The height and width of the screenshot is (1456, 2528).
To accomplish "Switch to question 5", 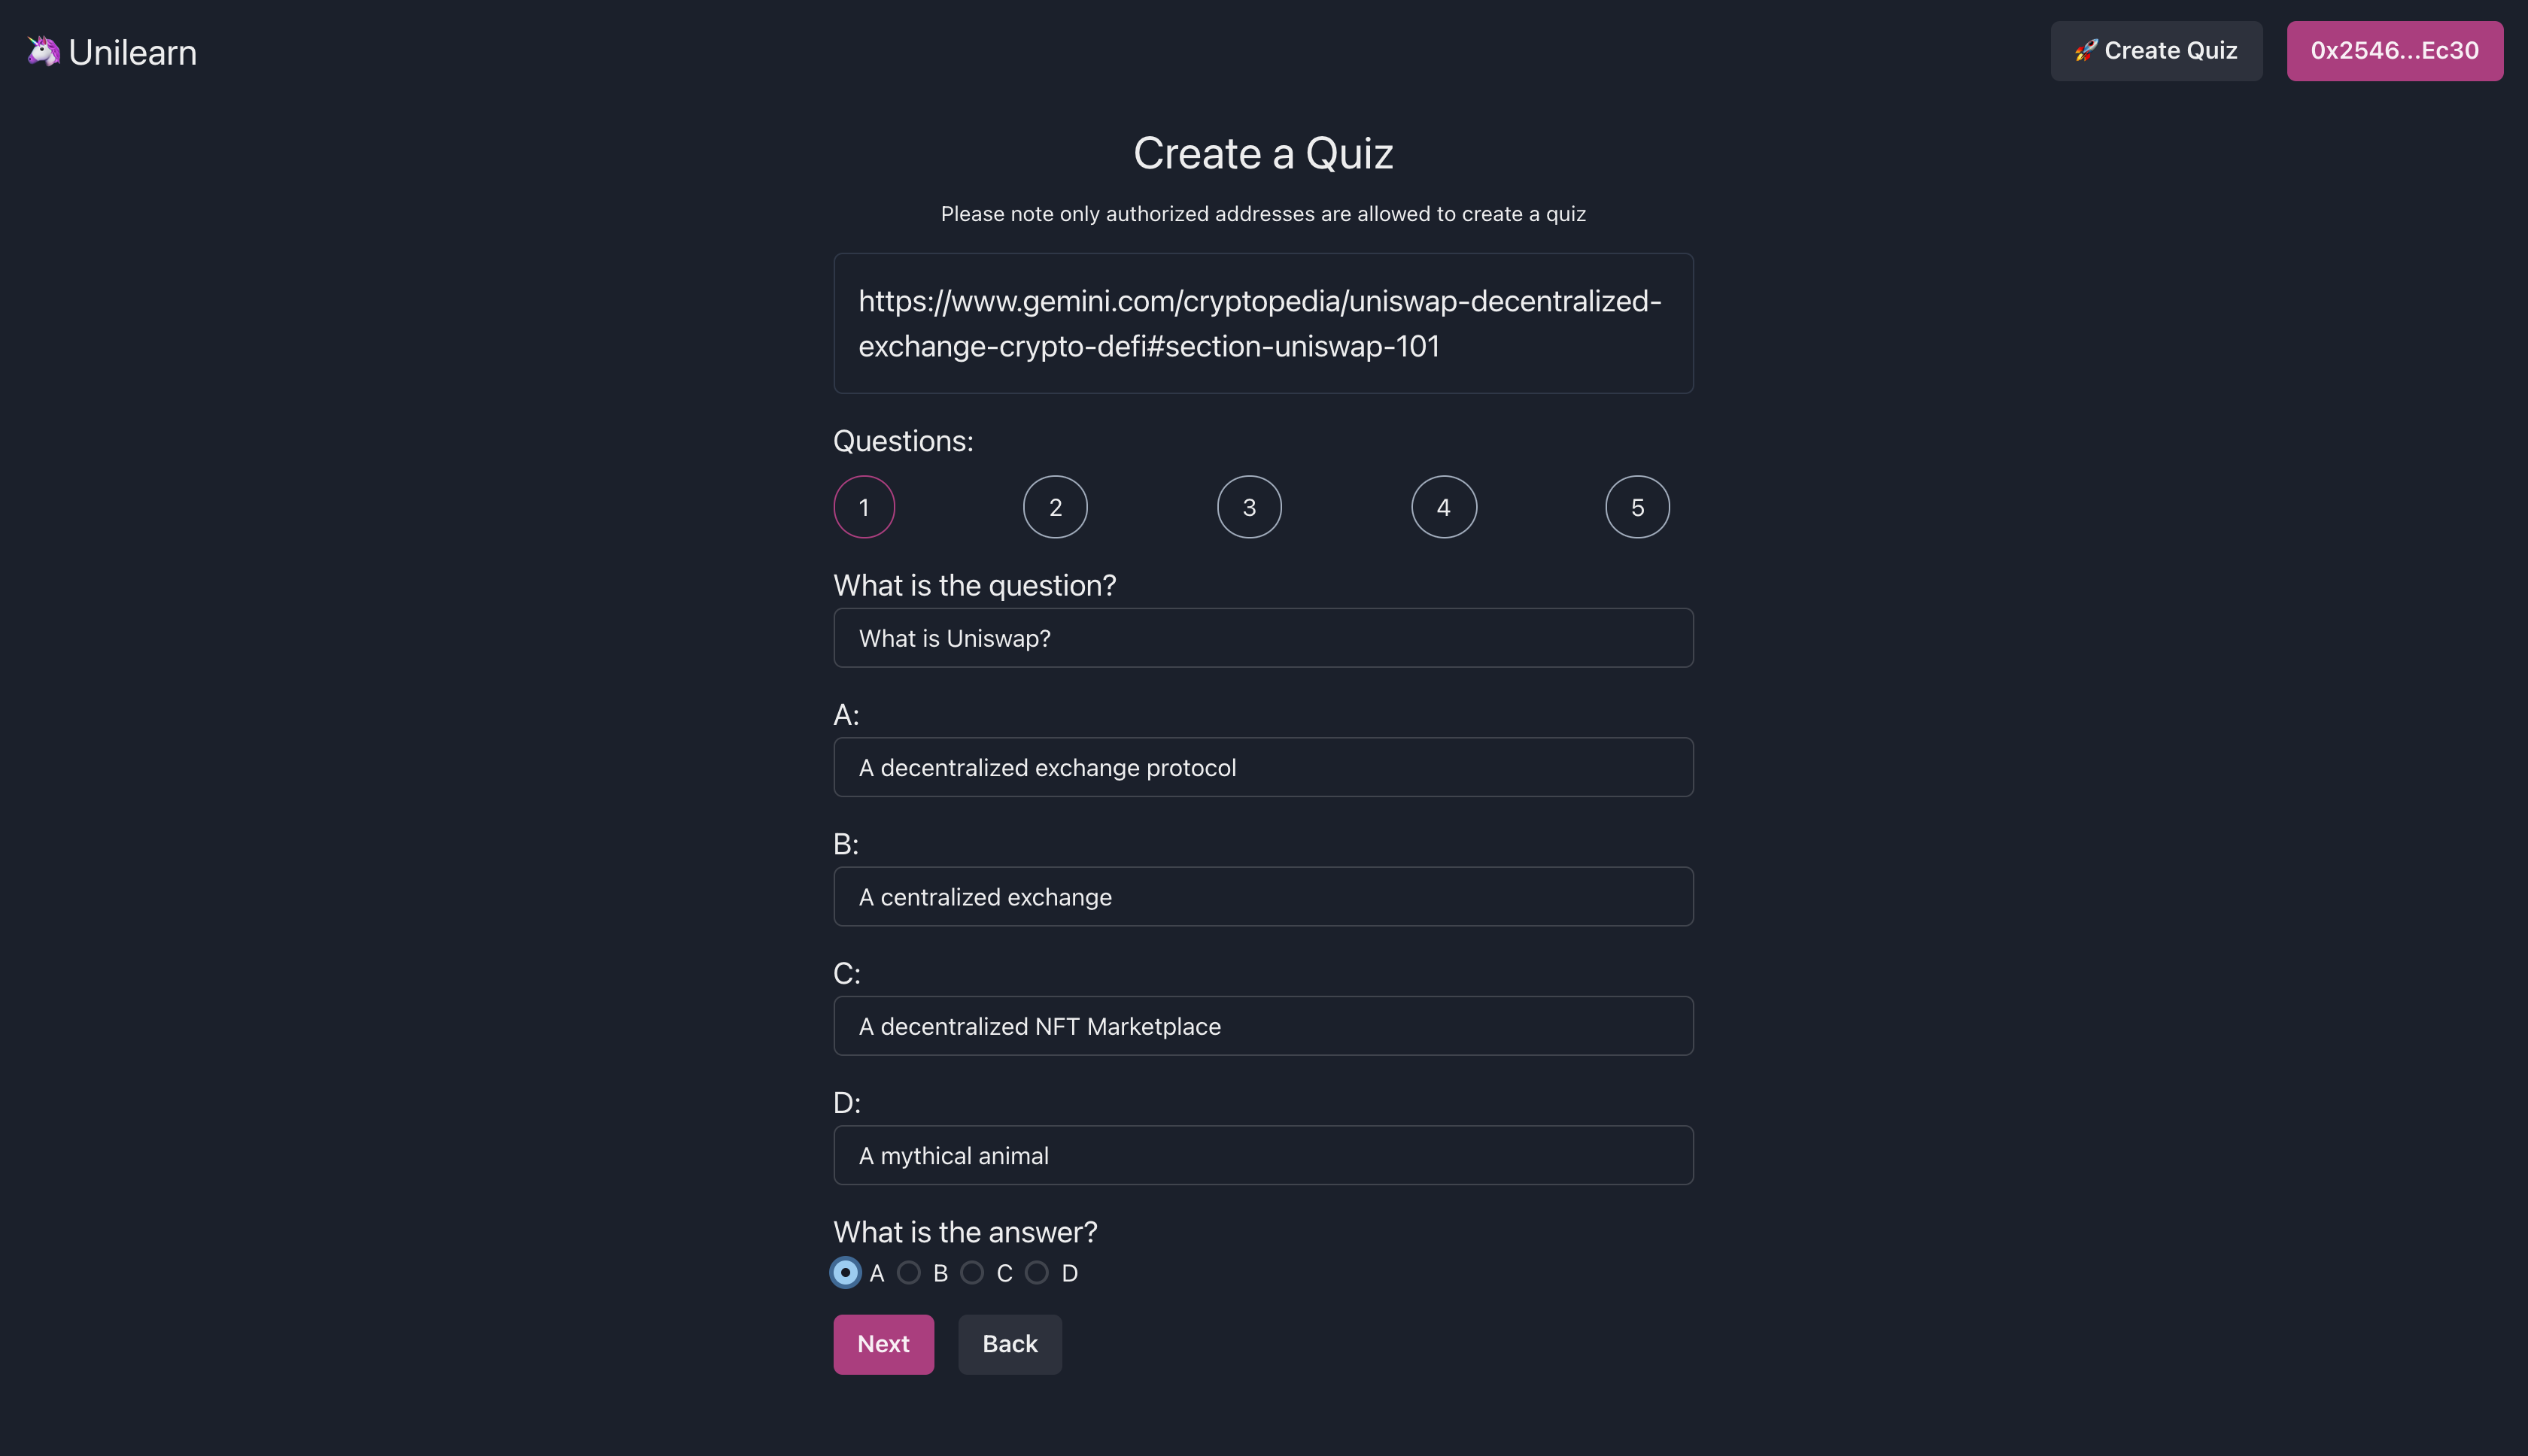I will 1636,506.
